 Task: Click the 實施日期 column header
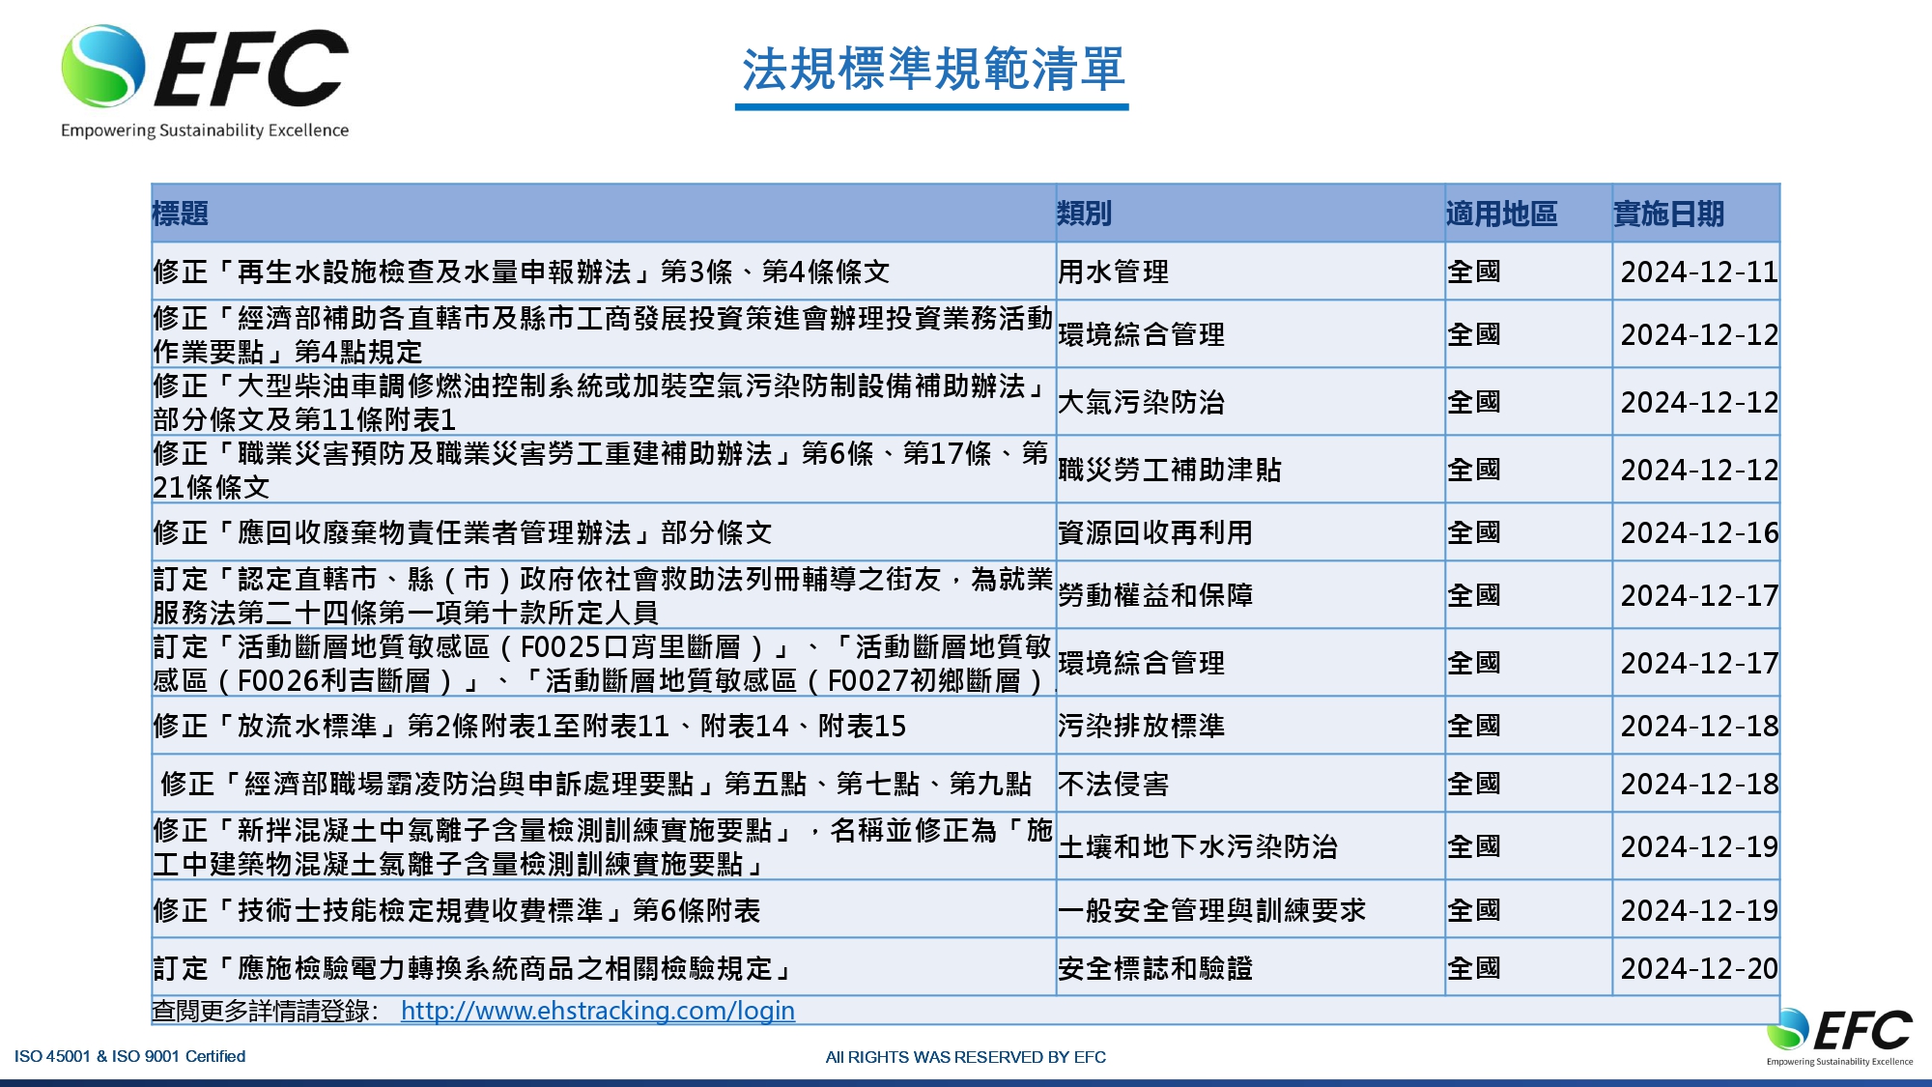tap(1695, 214)
